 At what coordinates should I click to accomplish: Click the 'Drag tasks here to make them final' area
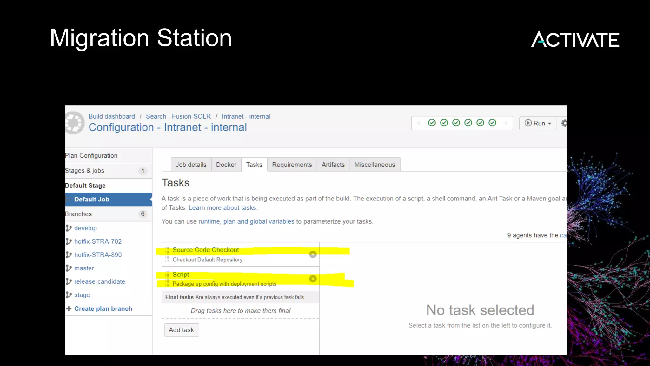pos(240,311)
